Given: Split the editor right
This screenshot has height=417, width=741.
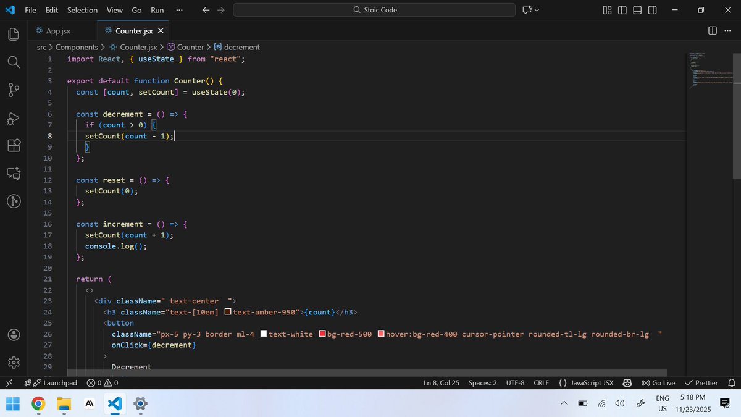Looking at the screenshot, I should pyautogui.click(x=712, y=30).
